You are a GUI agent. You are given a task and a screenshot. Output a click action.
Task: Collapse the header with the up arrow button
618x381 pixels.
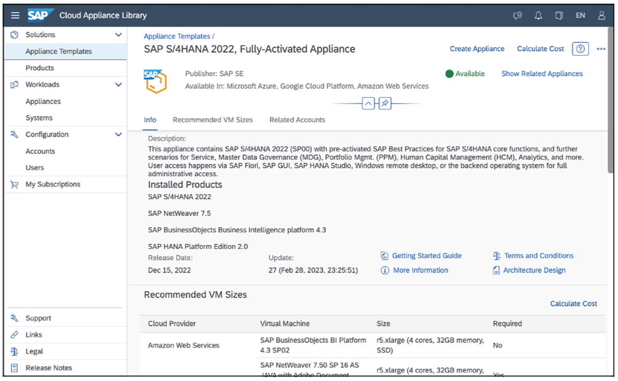(368, 103)
